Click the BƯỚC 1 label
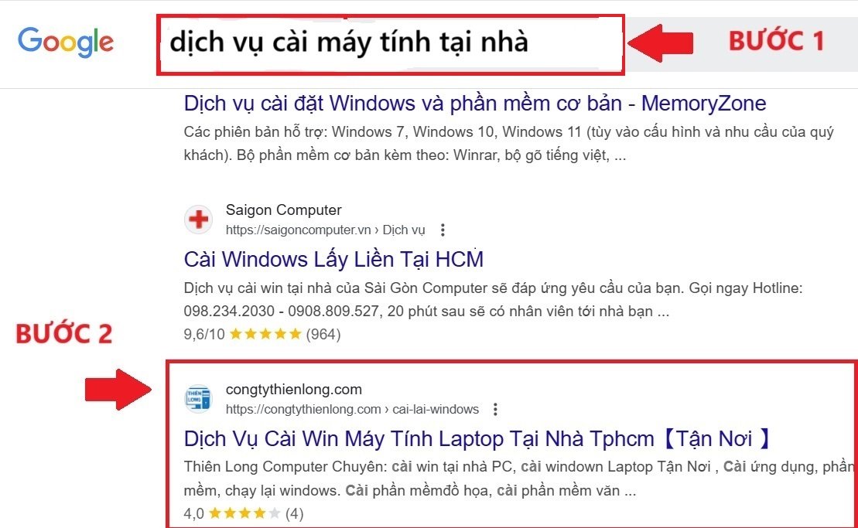The width and height of the screenshot is (858, 528). tap(777, 42)
